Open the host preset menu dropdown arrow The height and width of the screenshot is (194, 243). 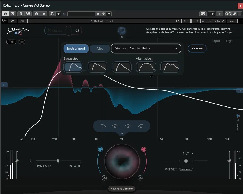coord(109,14)
